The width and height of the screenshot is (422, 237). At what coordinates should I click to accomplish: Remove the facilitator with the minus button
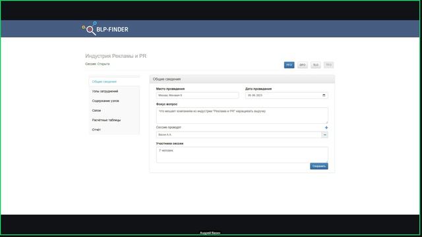coord(325,134)
